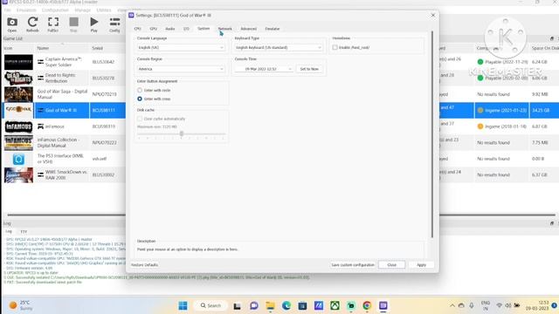This screenshot has height=314, width=559.
Task: Click the Disk cache maximum size slider
Action: 182,133
